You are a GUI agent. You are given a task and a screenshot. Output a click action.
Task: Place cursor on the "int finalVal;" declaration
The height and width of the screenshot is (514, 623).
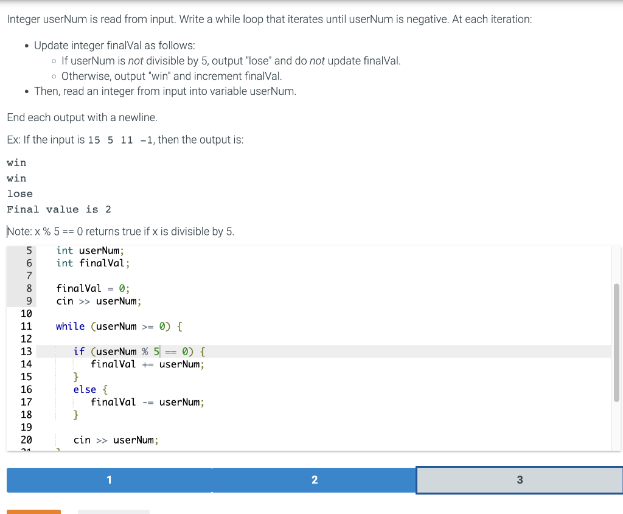tap(91, 263)
